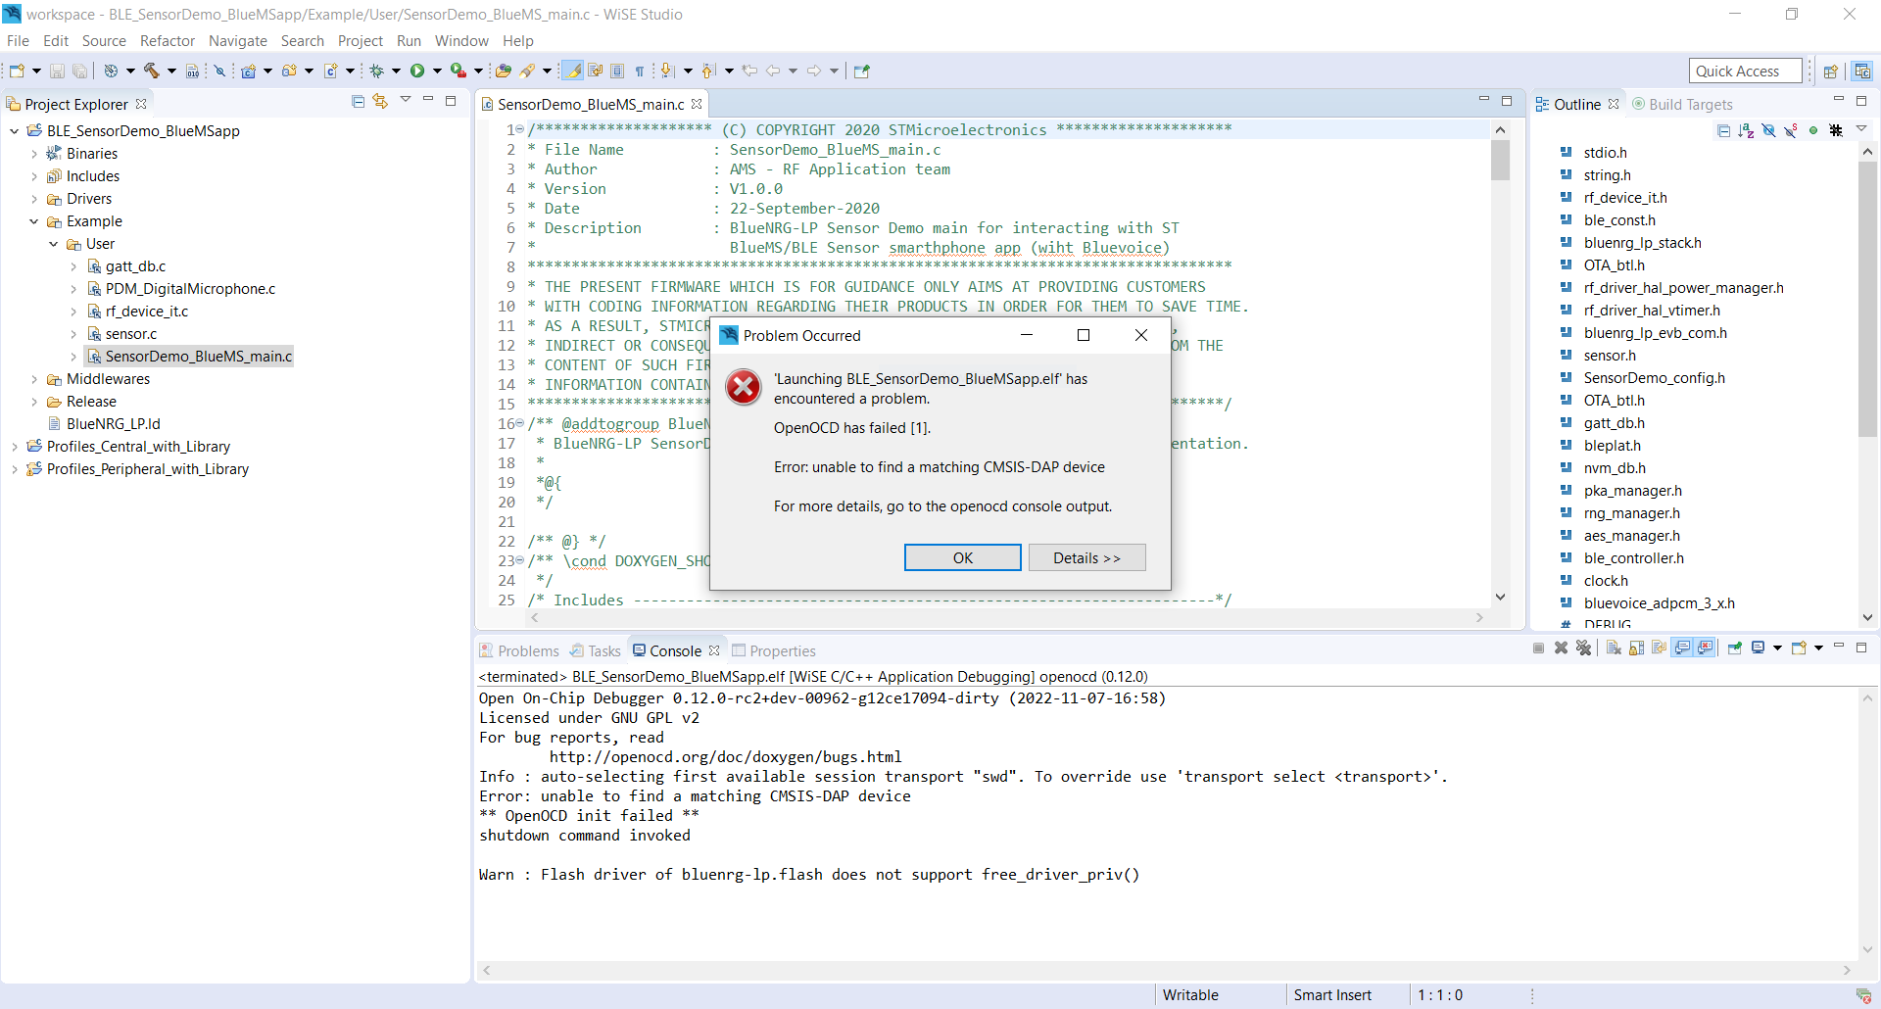Open Search using the flashlight icon
Viewport: 1881px width, 1009px height.
click(x=529, y=70)
